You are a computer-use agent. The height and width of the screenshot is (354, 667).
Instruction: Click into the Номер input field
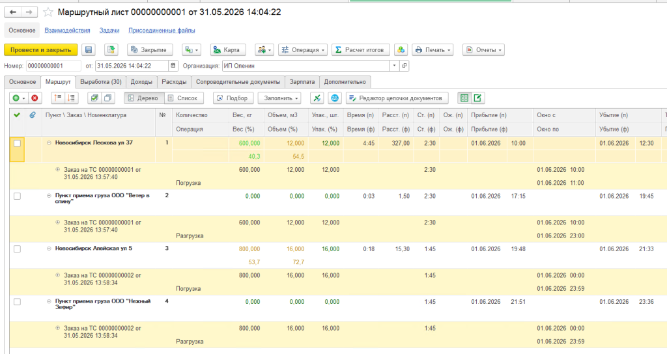pyautogui.click(x=53, y=66)
